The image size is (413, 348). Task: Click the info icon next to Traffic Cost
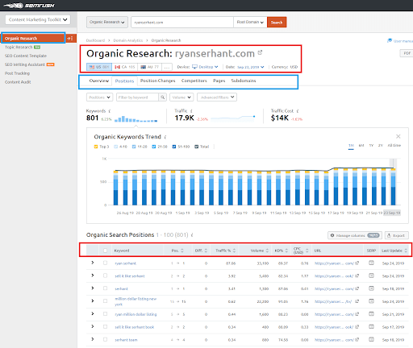click(x=298, y=111)
